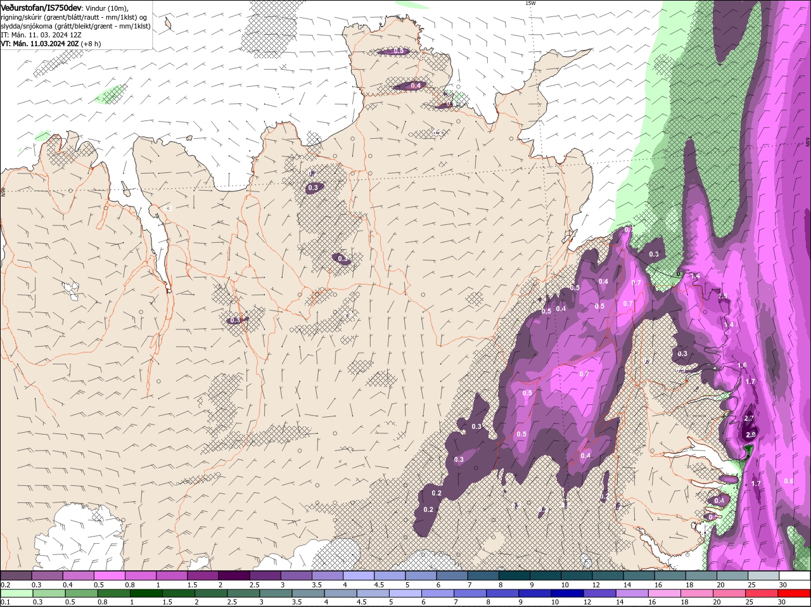Click the 4.5 label in the upper legend row
811x607 pixels.
click(x=379, y=584)
